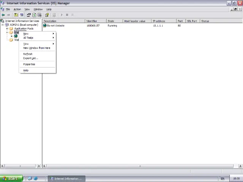Click the IP address 10.1.1.1 cell

[x=158, y=26]
